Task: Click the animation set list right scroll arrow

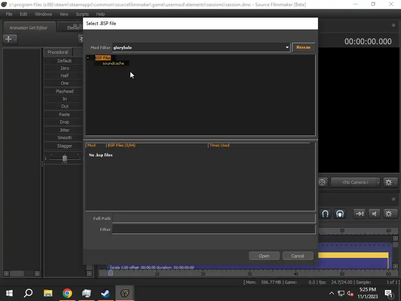Action: [37, 274]
